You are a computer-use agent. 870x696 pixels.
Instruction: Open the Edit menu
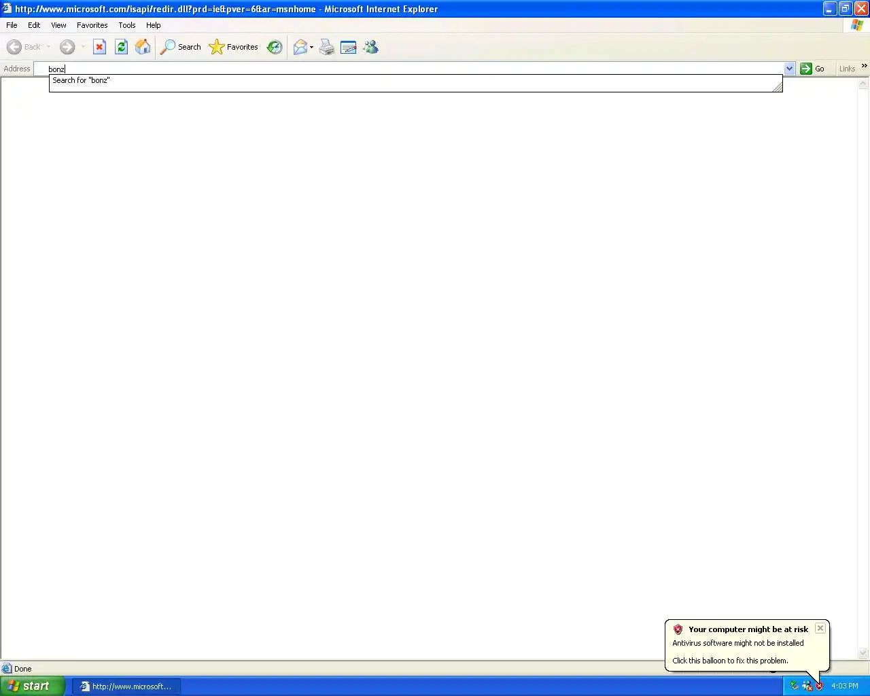34,25
